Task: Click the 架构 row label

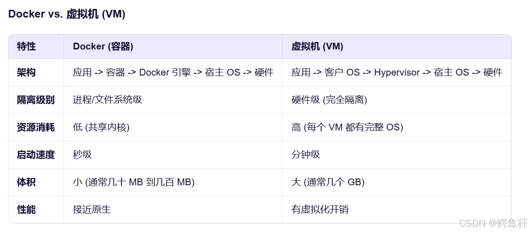Action: (27, 72)
